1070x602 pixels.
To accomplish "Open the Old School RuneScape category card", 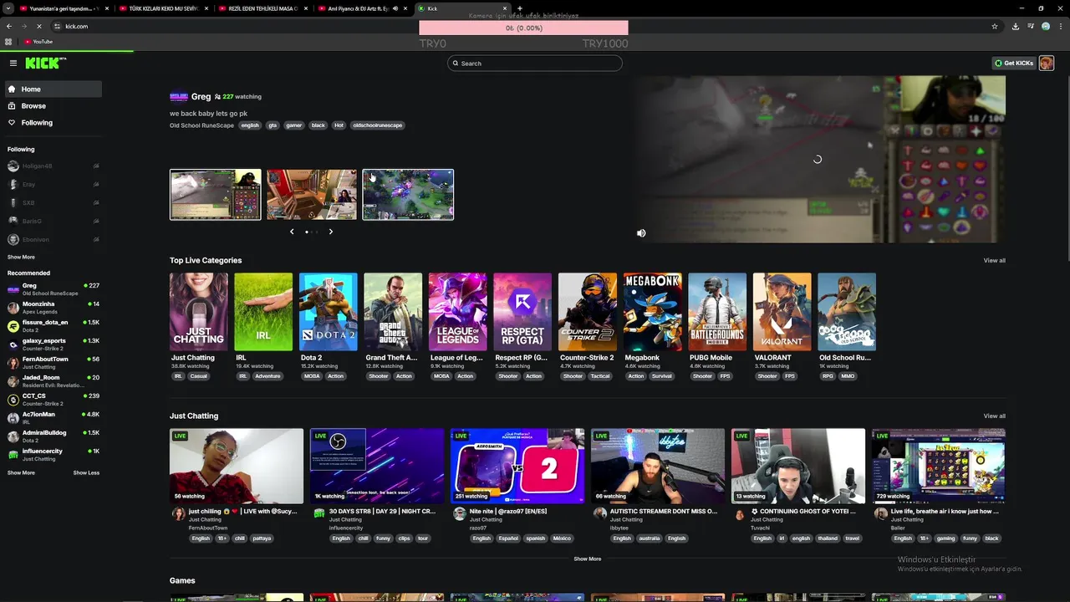I will pos(847,312).
